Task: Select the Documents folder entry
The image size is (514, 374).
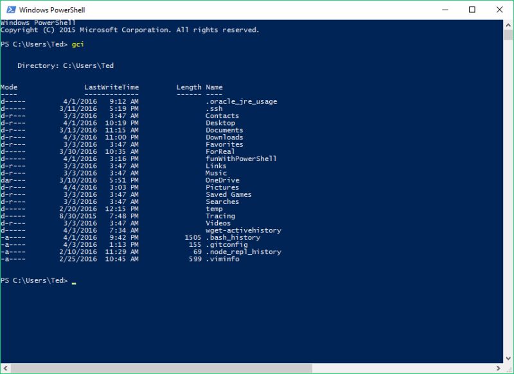Action: point(224,130)
